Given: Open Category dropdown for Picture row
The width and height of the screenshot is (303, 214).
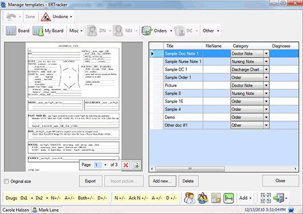Looking at the screenshot, I should (x=266, y=85).
